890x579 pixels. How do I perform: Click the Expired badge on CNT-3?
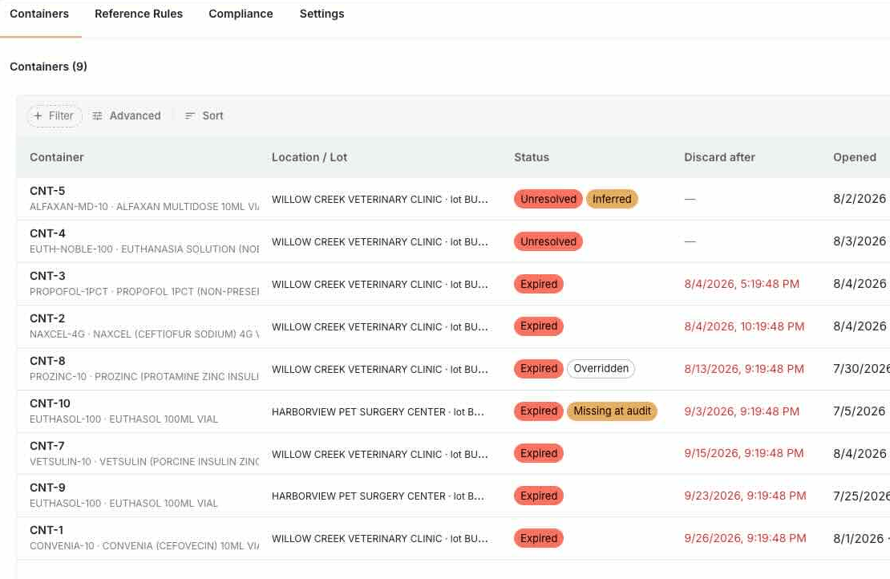[539, 284]
